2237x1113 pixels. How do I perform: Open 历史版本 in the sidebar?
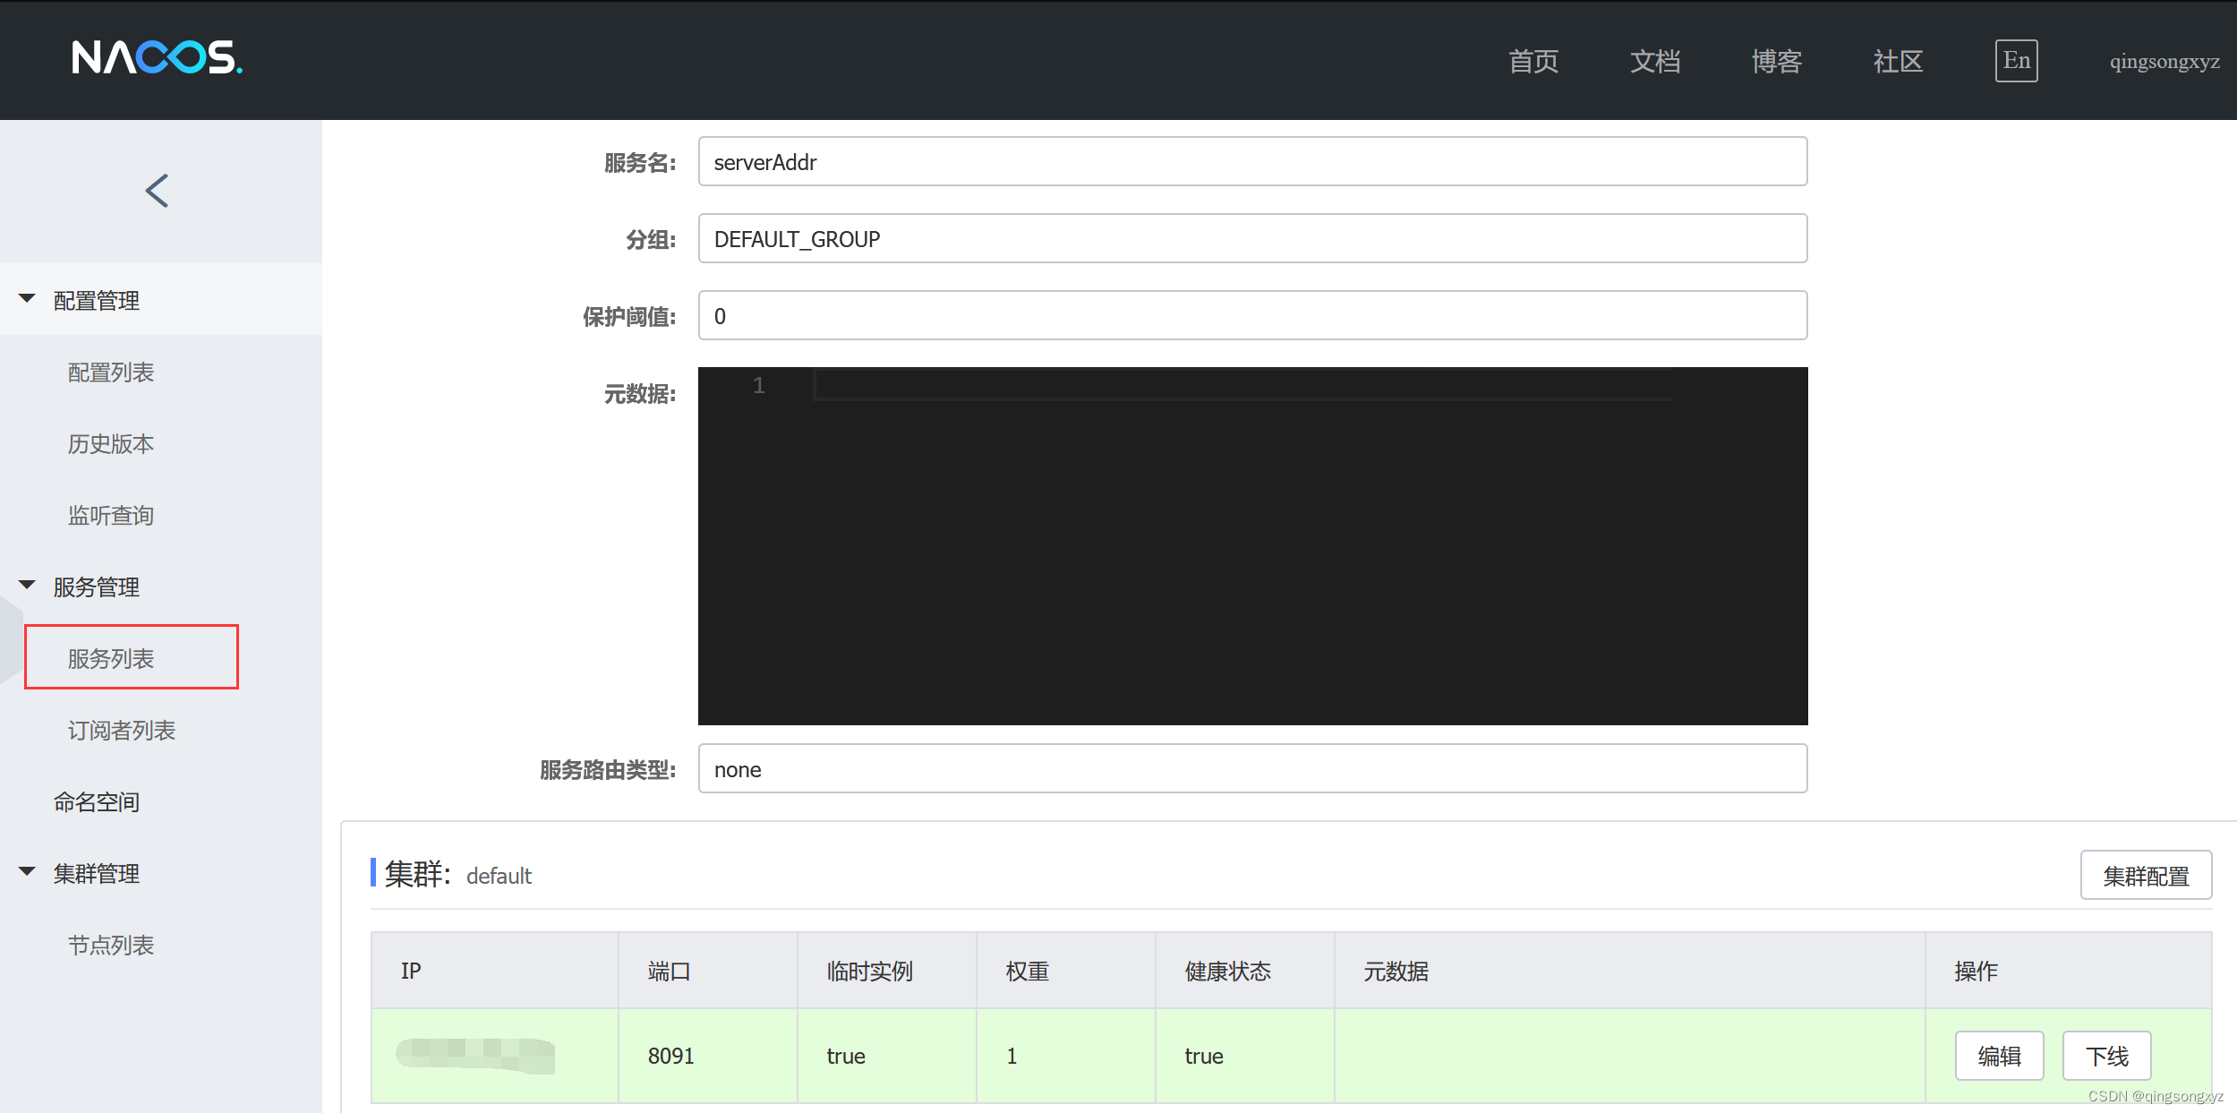click(x=111, y=443)
